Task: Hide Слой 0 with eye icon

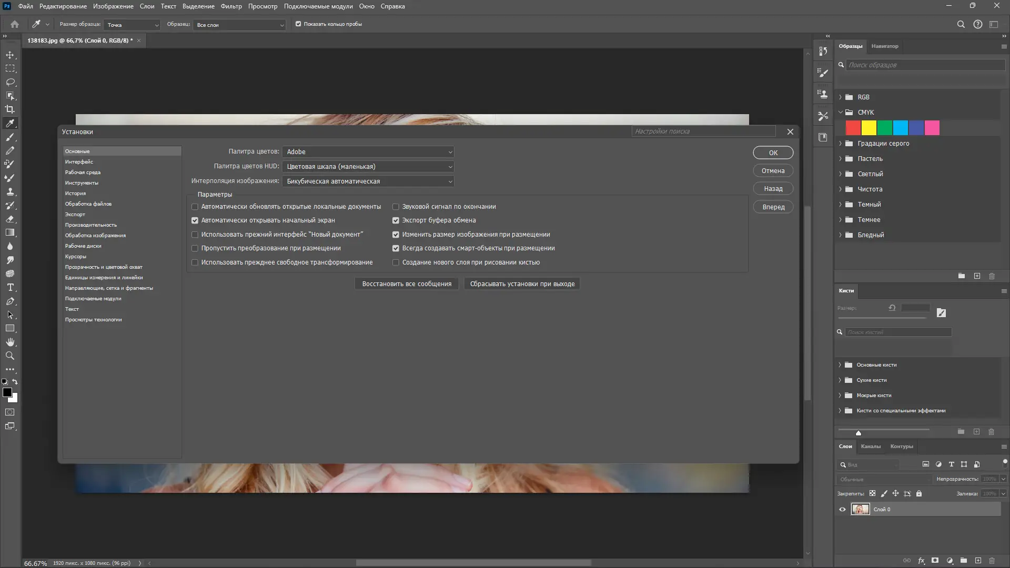Action: point(842,509)
